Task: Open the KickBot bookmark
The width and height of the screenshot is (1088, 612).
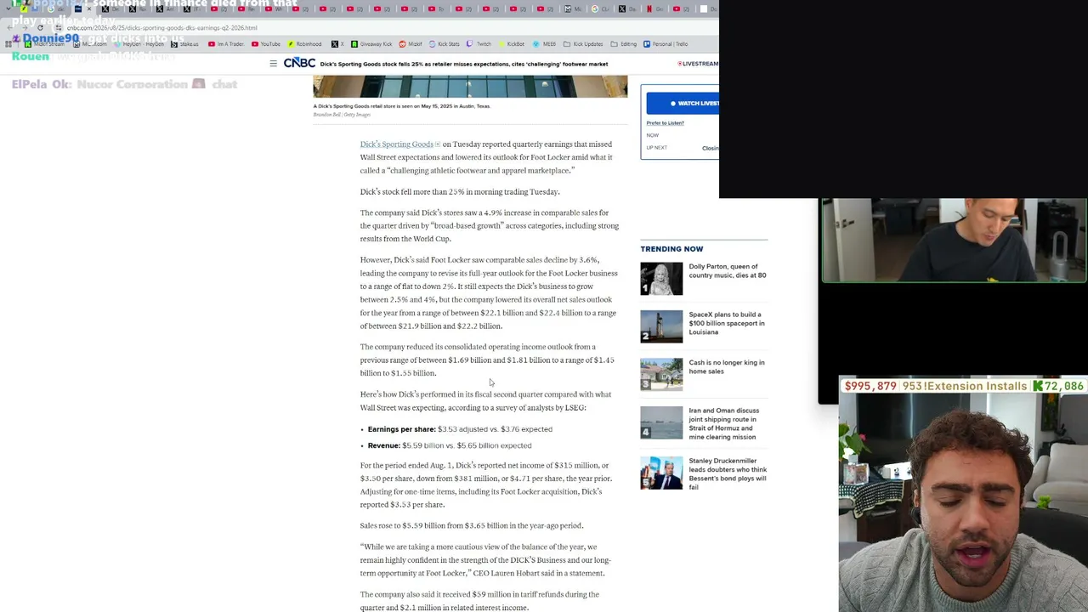Action: click(511, 44)
